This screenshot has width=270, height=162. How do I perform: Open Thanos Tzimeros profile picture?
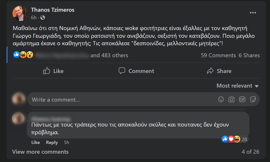click(x=20, y=13)
